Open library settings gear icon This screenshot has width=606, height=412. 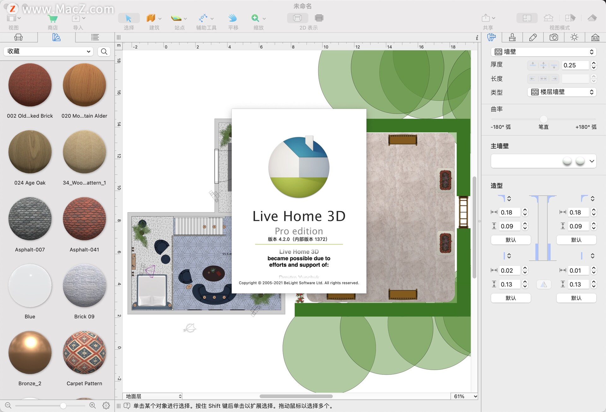click(106, 405)
